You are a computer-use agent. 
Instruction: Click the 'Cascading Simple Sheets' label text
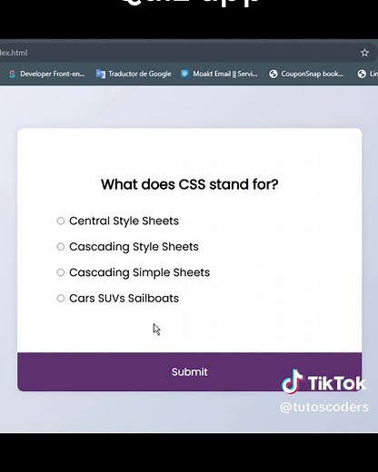(x=139, y=272)
